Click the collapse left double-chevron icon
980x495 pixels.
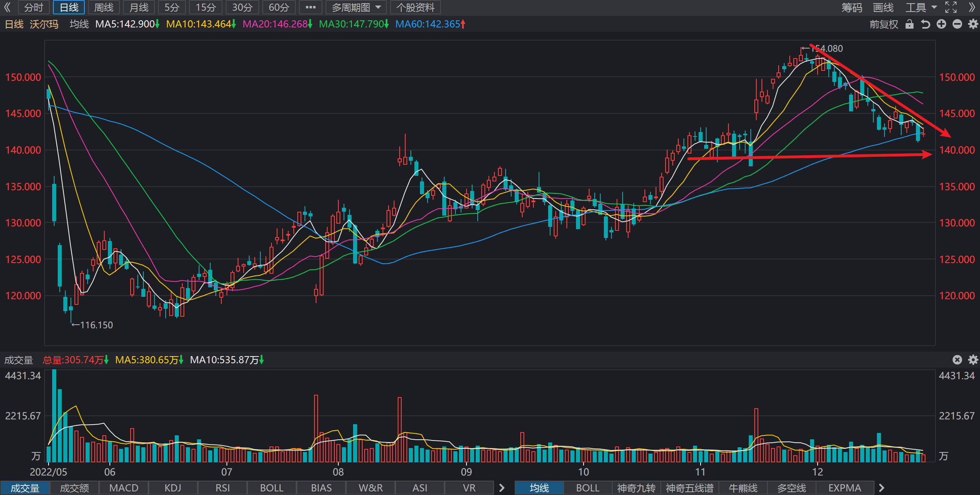click(x=8, y=7)
